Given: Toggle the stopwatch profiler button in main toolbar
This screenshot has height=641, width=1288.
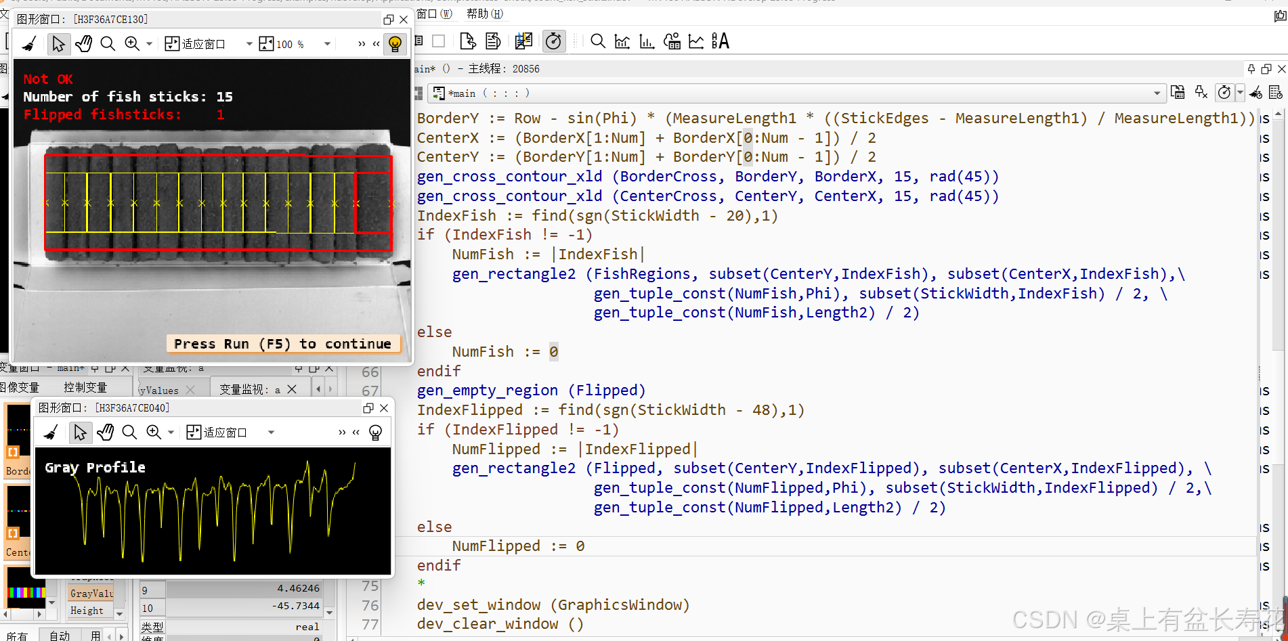Looking at the screenshot, I should click(553, 41).
